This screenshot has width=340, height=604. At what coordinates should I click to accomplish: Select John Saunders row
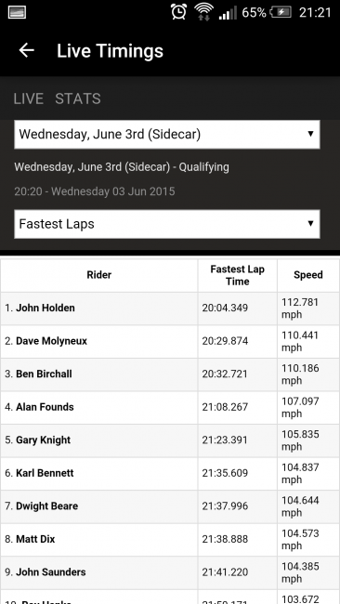[x=170, y=572]
